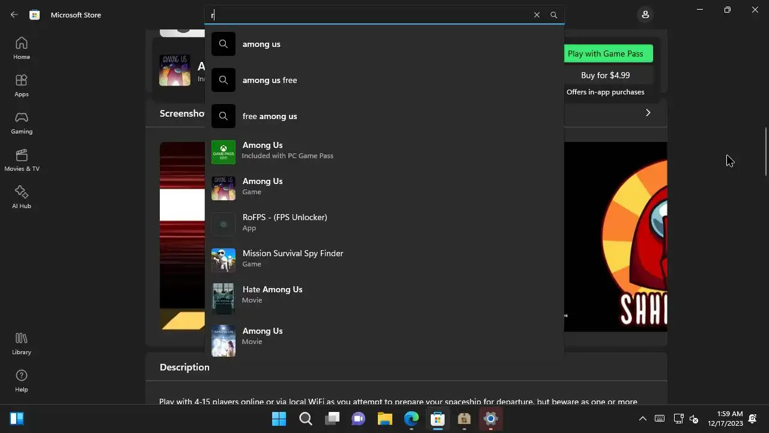Click Offers in-app purchases text
Screen dimensions: 769x433
pos(605,92)
